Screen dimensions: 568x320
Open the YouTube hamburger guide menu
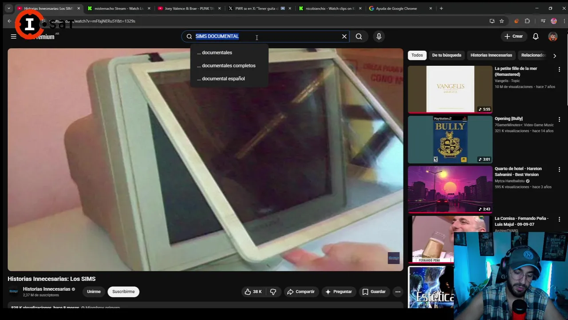tap(13, 36)
